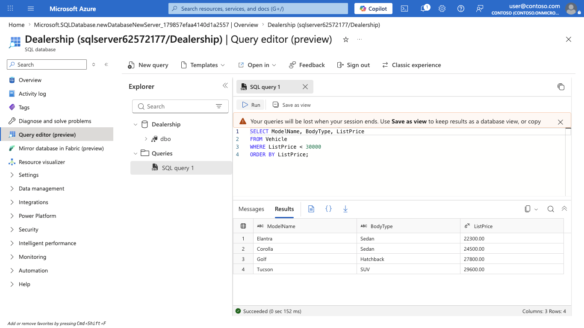Collapse the left resource menu
The image size is (584, 328).
click(x=106, y=64)
